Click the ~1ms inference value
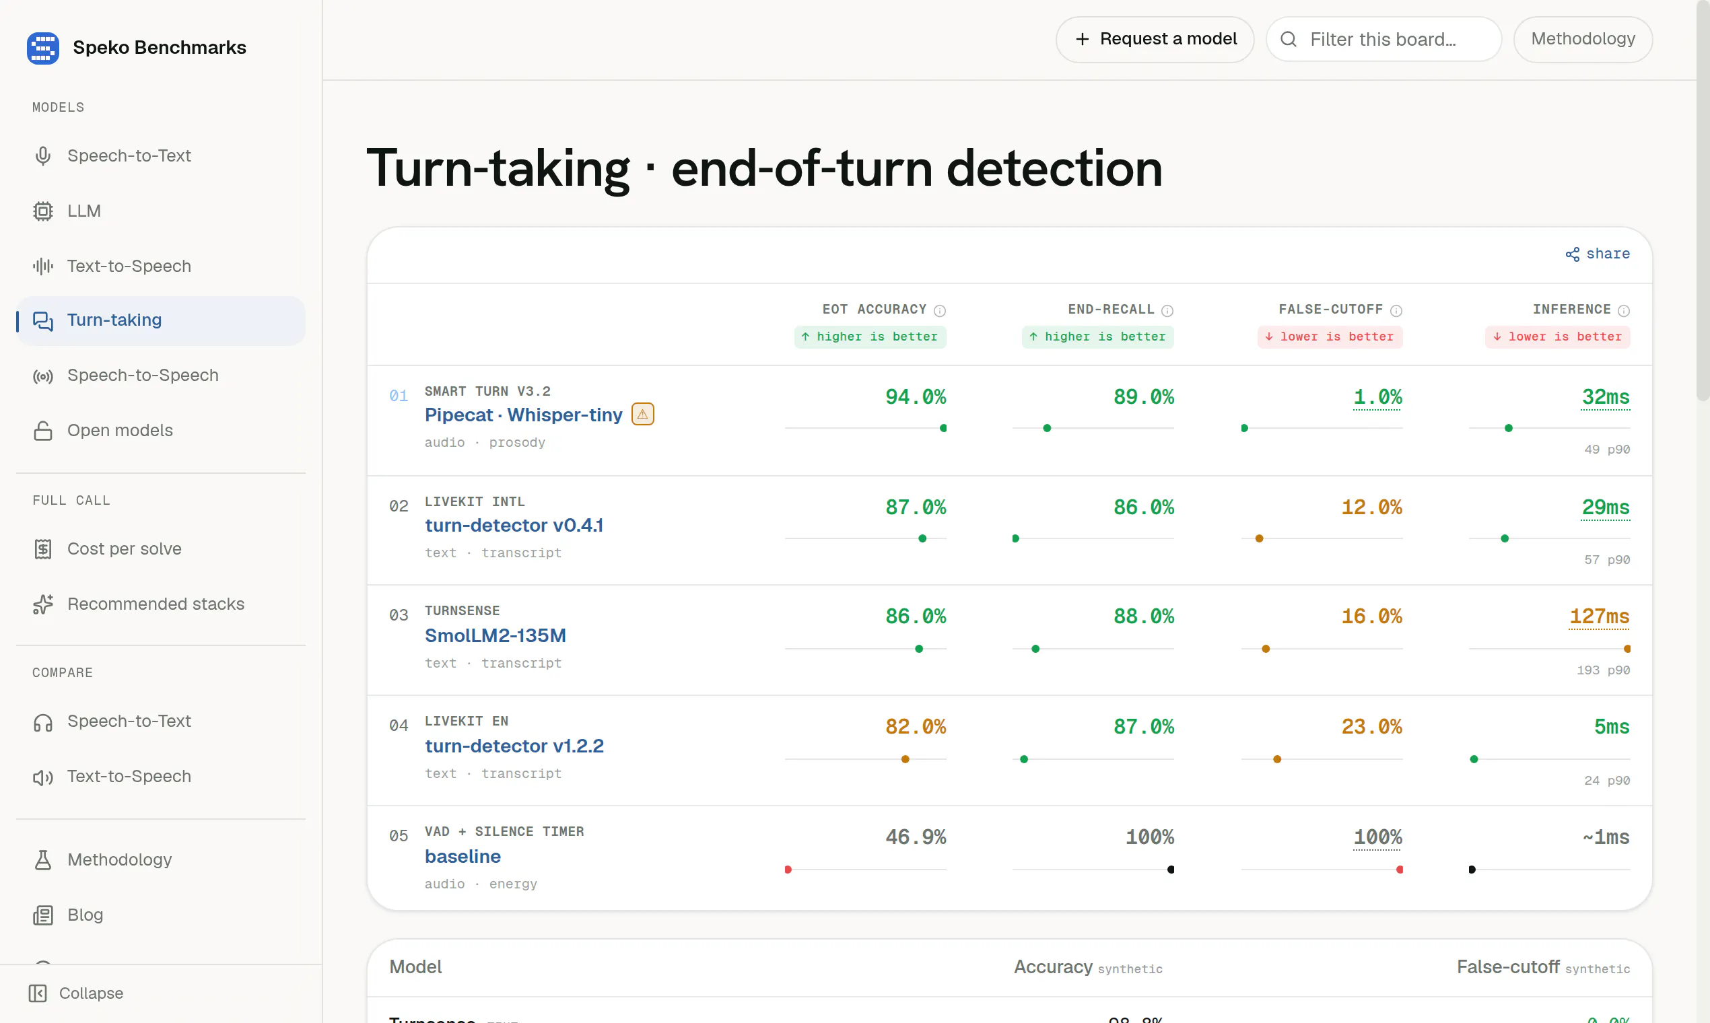Screen dimensions: 1710x1023 1606,836
